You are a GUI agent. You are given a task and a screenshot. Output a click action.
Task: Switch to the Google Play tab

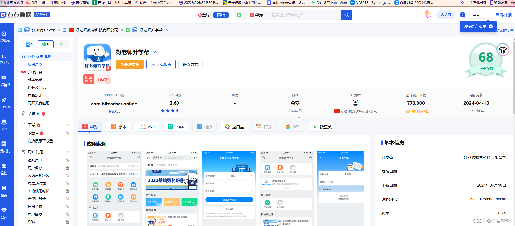[x=62, y=44]
